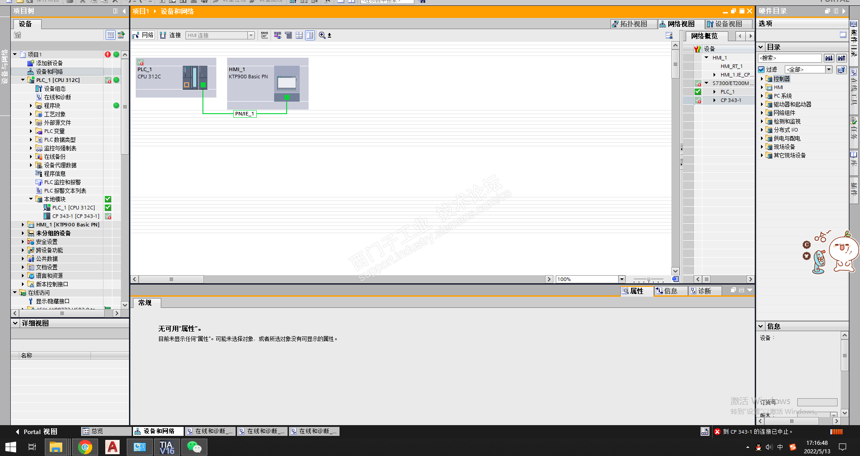
Task: Expand the 分布式 I/O catalog folder
Action: pyautogui.click(x=762, y=130)
